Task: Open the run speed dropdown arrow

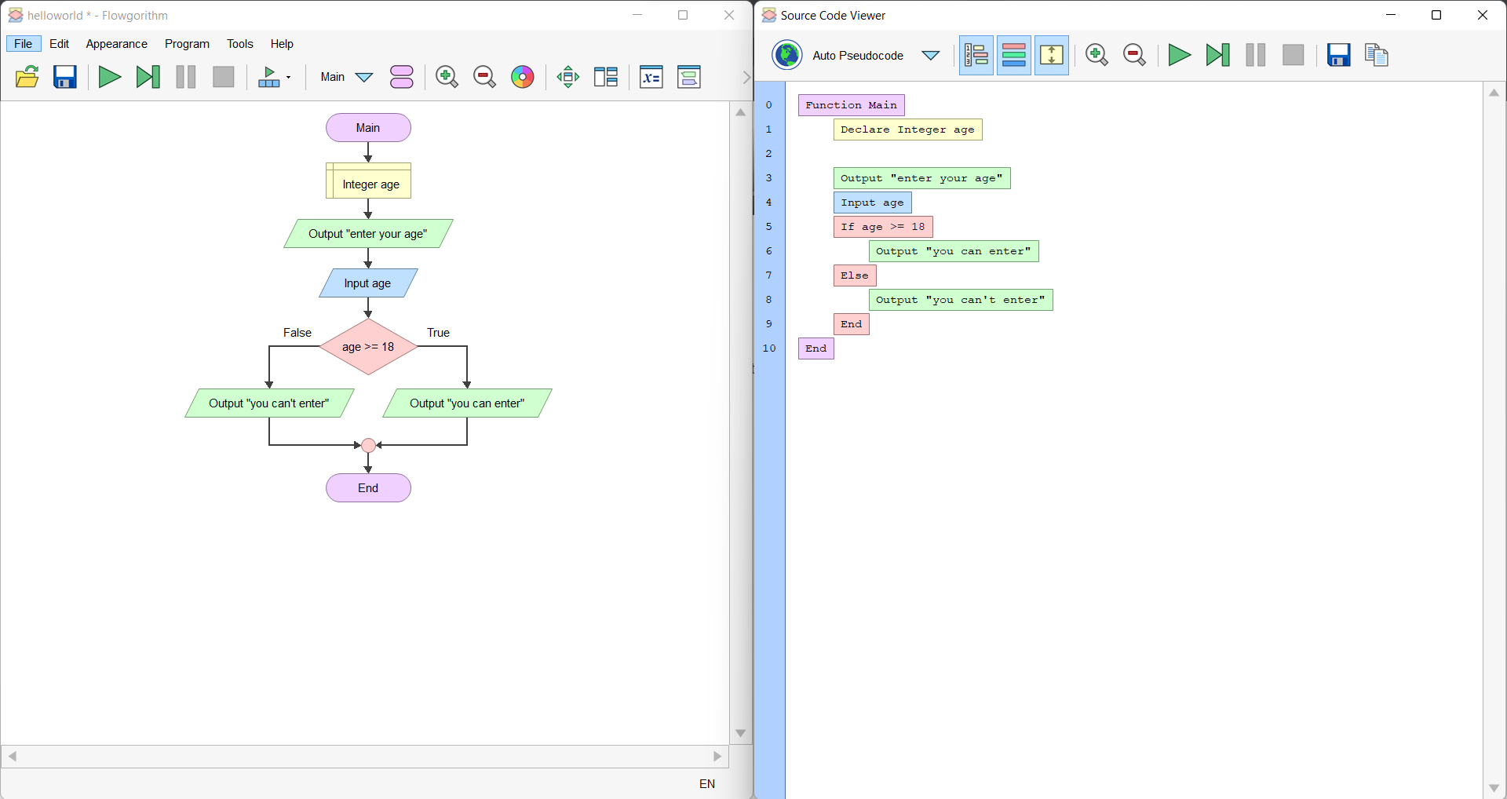Action: (289, 77)
